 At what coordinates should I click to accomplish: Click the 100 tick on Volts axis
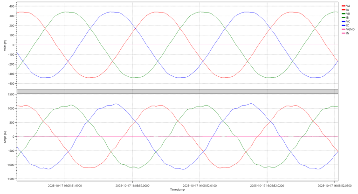pyautogui.click(x=12, y=35)
